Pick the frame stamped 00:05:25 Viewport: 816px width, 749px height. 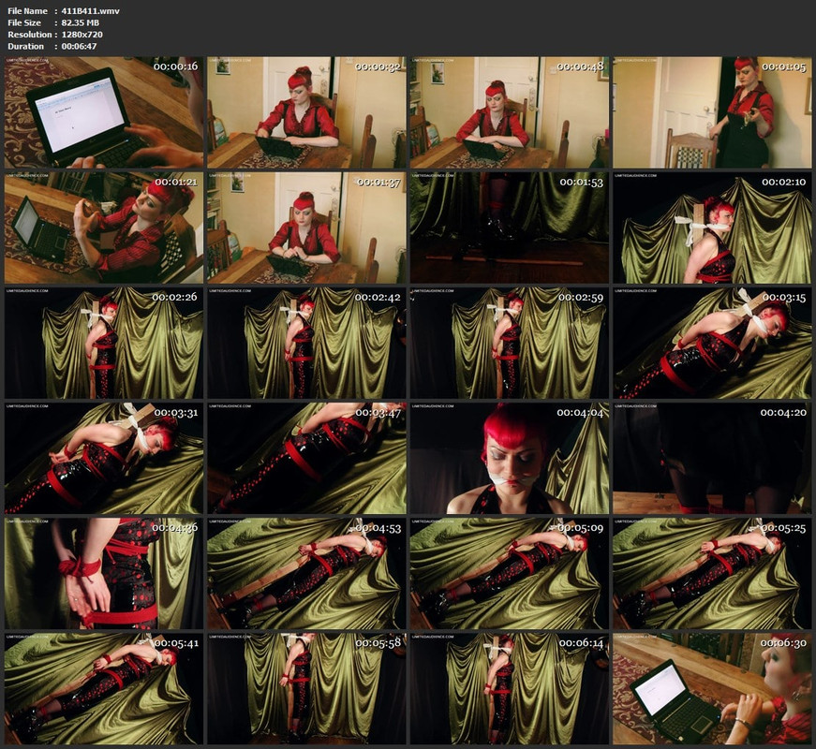pyautogui.click(x=712, y=574)
